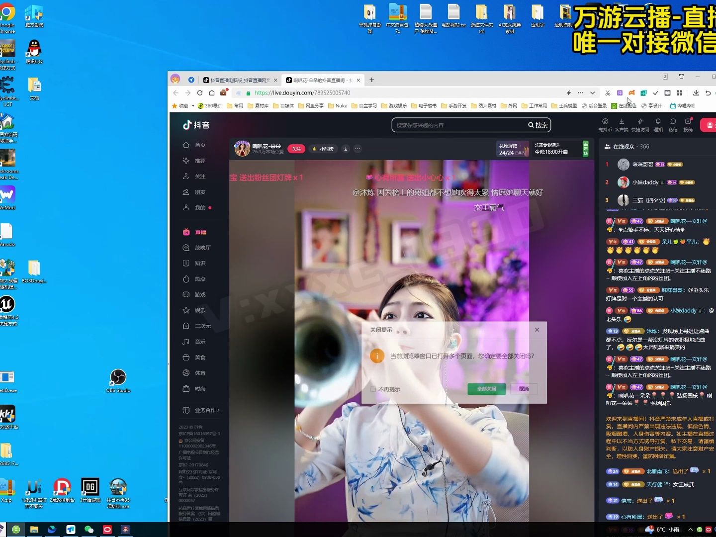Screen dimensions: 716x537
Task: Click the 热点 flame icon
Action: 186,279
